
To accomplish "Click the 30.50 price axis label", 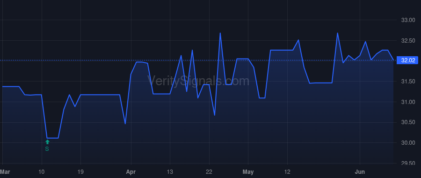I will (x=408, y=122).
